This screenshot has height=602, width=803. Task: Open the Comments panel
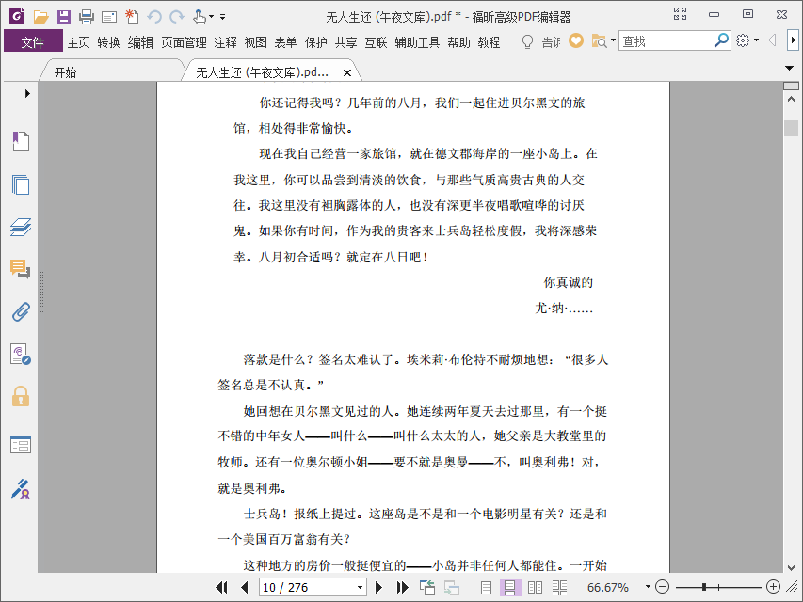[21, 268]
